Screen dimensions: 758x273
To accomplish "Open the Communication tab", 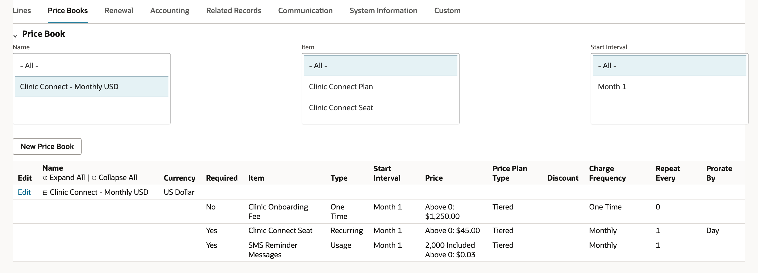I will 305,10.
